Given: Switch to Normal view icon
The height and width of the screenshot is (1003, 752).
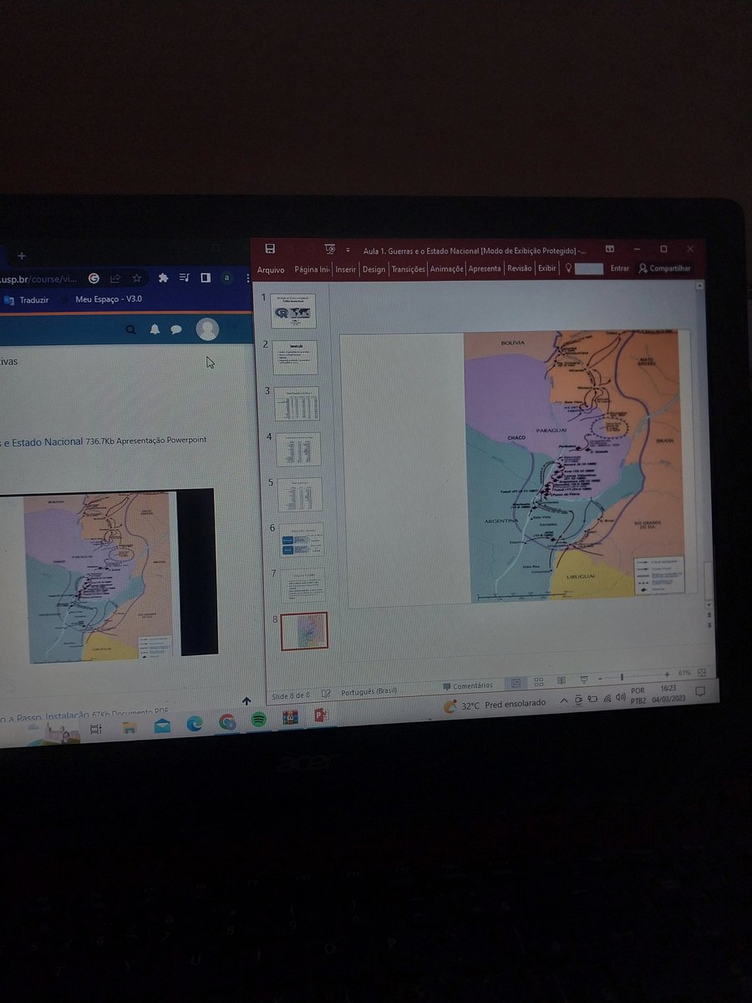Looking at the screenshot, I should (x=517, y=683).
